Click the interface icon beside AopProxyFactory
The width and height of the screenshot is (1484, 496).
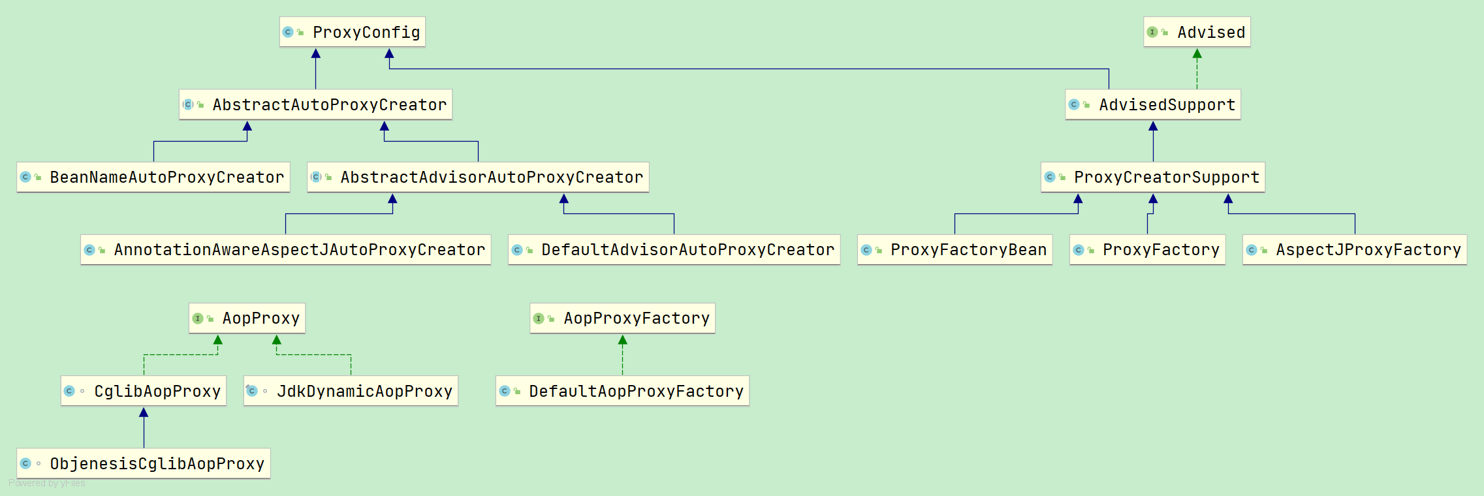point(539,318)
